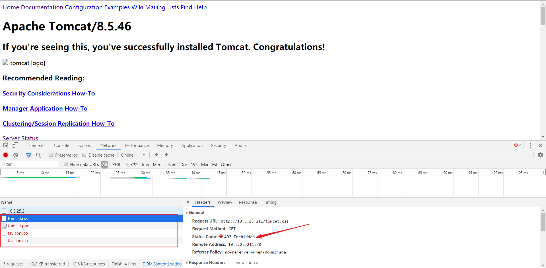The height and width of the screenshot is (268, 546).
Task: Filter requests by Media
Action: (158, 165)
